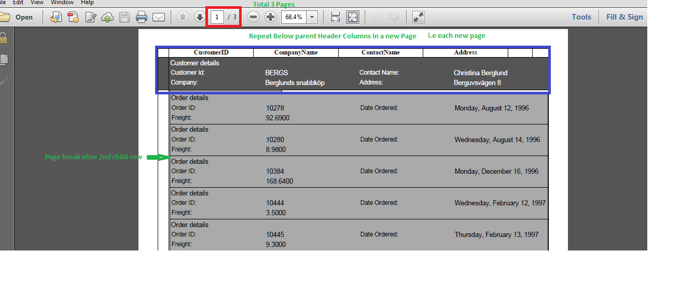695x293 pixels.
Task: Click the 'Customer details' heading text
Action: click(194, 63)
